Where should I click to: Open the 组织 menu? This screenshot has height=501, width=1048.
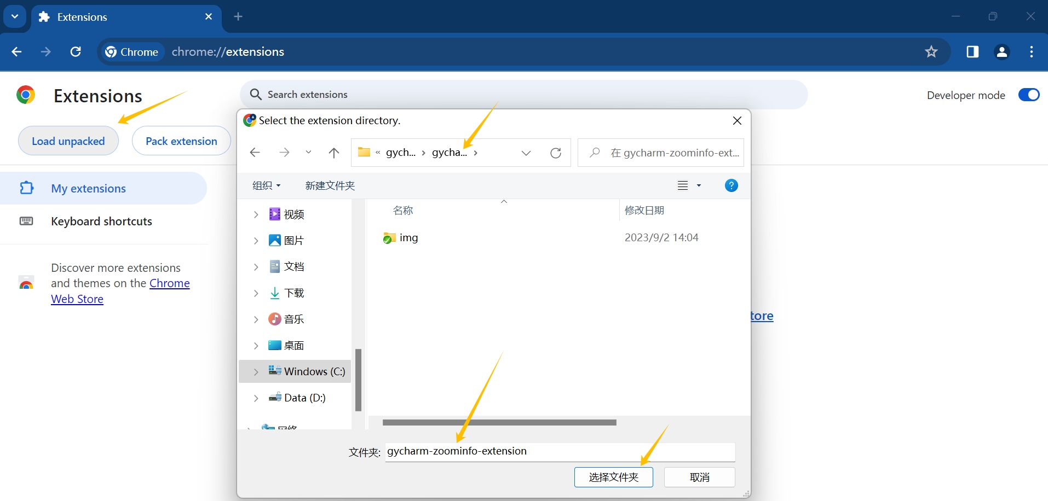click(x=266, y=185)
